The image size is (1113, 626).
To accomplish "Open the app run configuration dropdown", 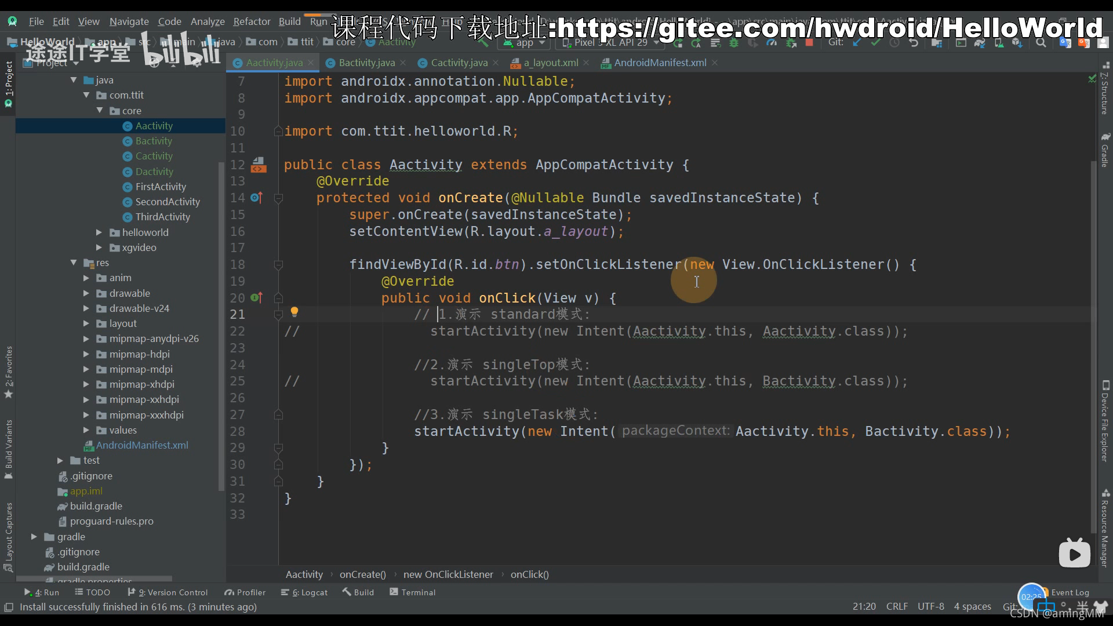I will (524, 43).
